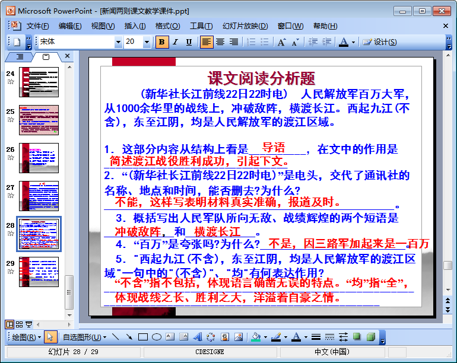Create a new slide document icon
The height and width of the screenshot is (363, 457).
coord(17,42)
